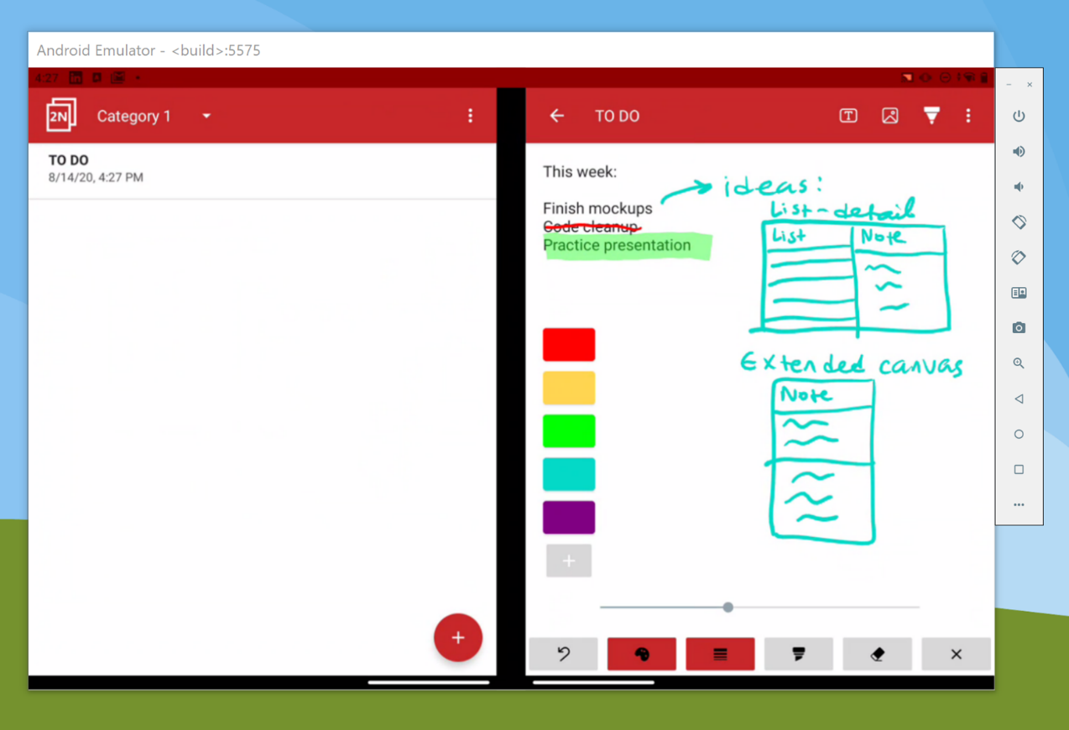Choose the teal color swatch
Screen dimensions: 1069x730
coord(569,475)
